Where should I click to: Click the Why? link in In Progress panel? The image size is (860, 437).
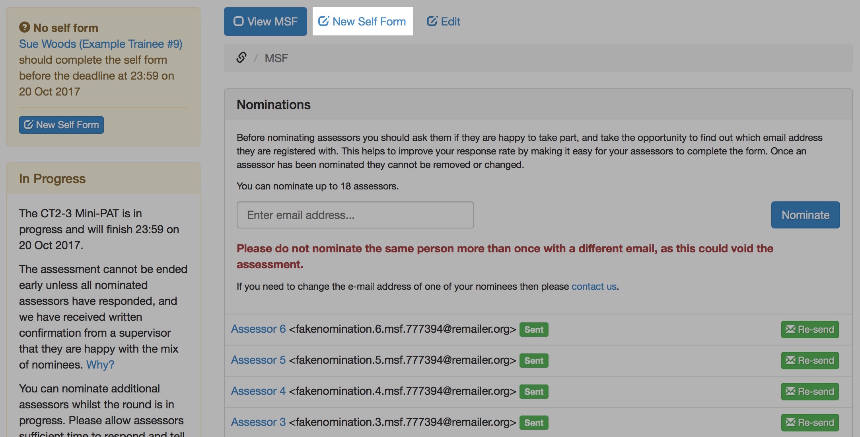pos(100,365)
